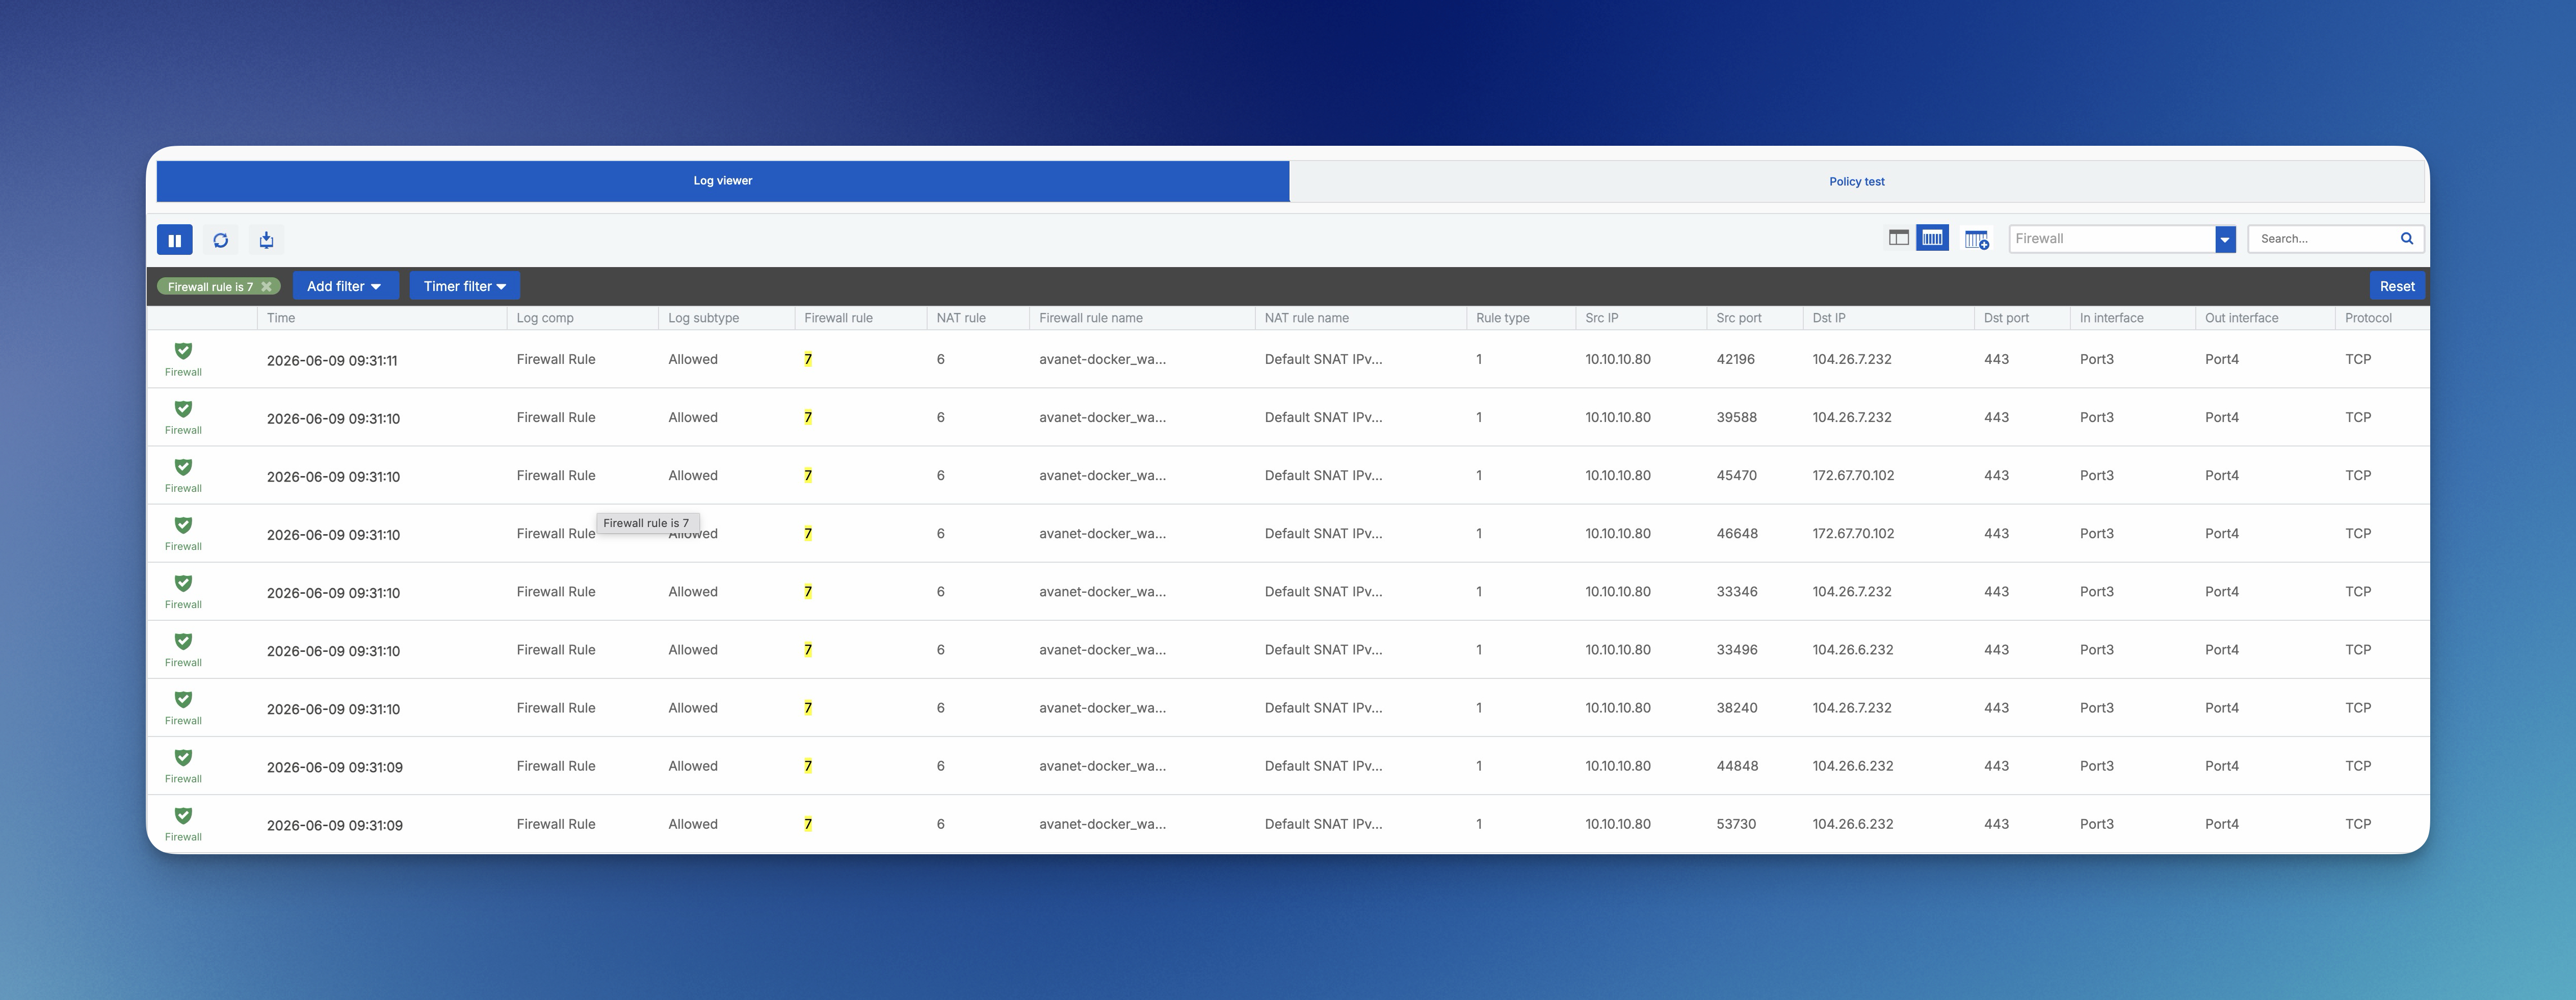2576x1000 pixels.
Task: Click the shield icon in the 45470 port row
Action: click(183, 467)
